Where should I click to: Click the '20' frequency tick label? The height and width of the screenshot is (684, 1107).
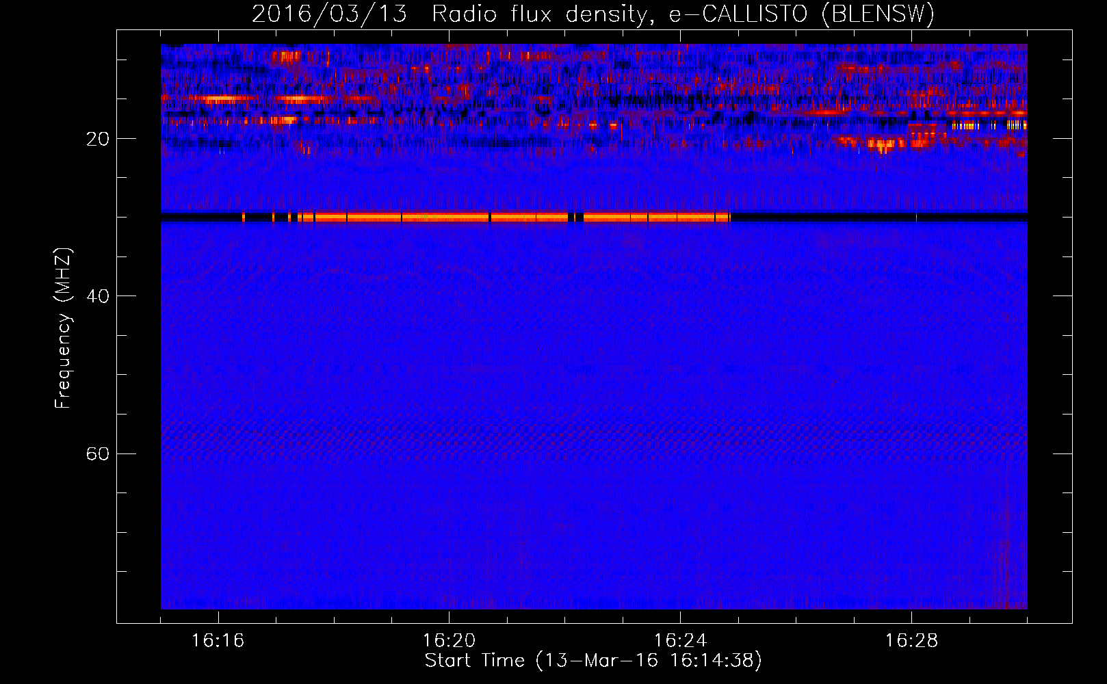(98, 139)
